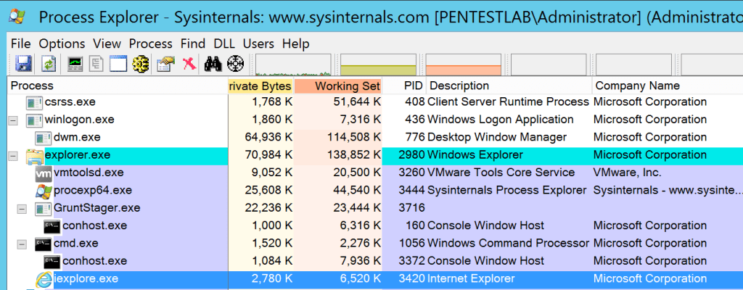Click the binoculars Find handle icon
This screenshot has height=290, width=743.
coord(213,65)
